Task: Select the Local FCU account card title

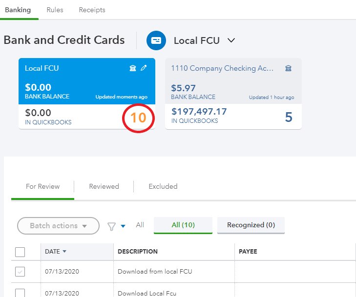Action: (42, 68)
